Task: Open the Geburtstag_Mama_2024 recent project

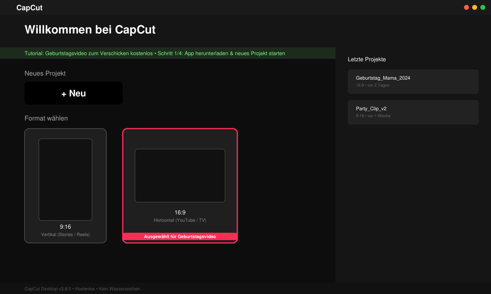Action: coord(413,82)
